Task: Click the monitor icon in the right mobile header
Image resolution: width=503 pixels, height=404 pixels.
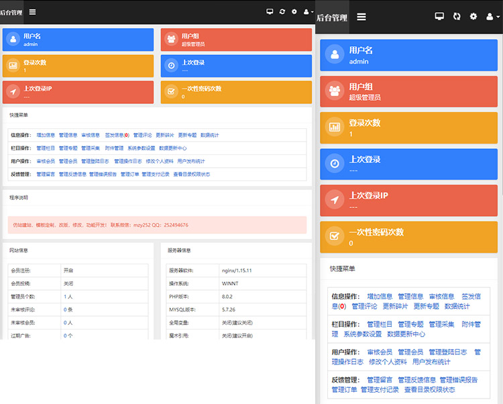Action: tap(439, 17)
